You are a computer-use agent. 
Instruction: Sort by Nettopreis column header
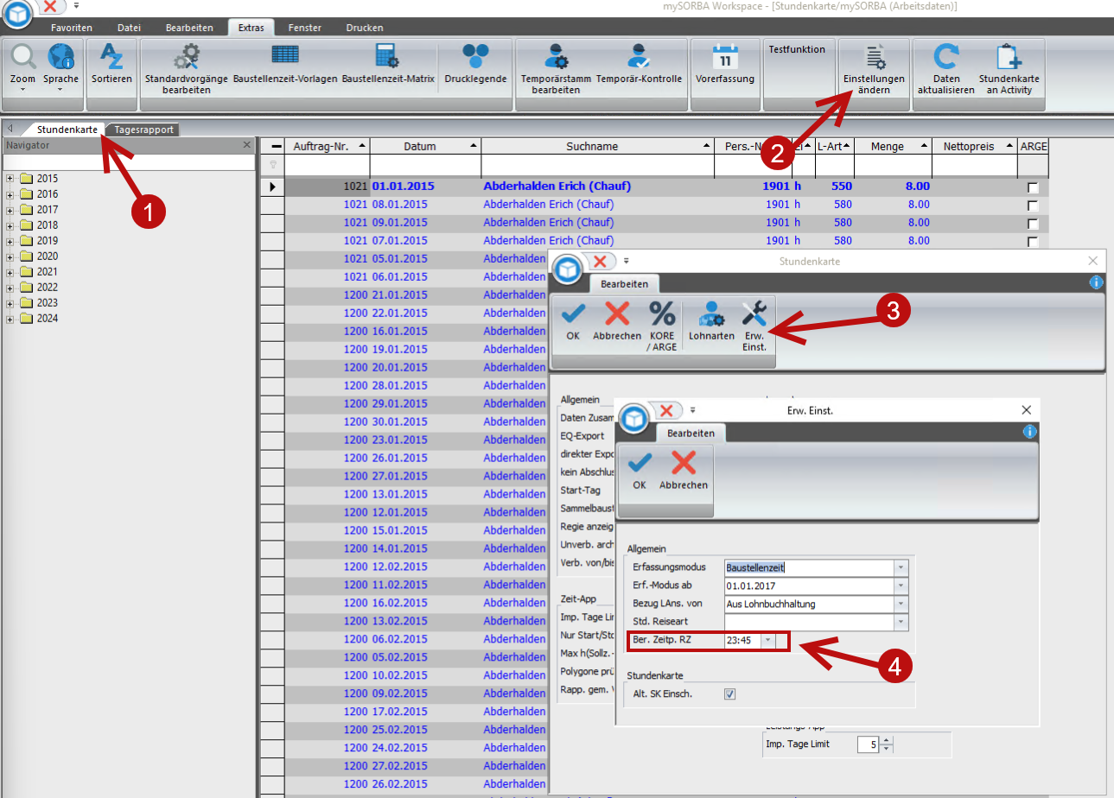click(x=975, y=146)
